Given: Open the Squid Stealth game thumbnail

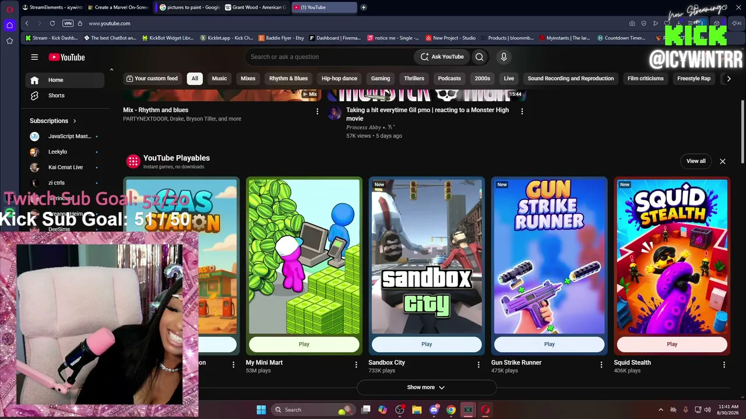Looking at the screenshot, I should coord(672,257).
